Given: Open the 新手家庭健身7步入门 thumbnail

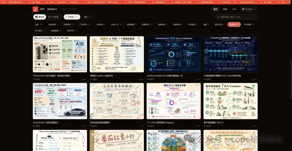Looking at the screenshot, I should pyautogui.click(x=231, y=101).
